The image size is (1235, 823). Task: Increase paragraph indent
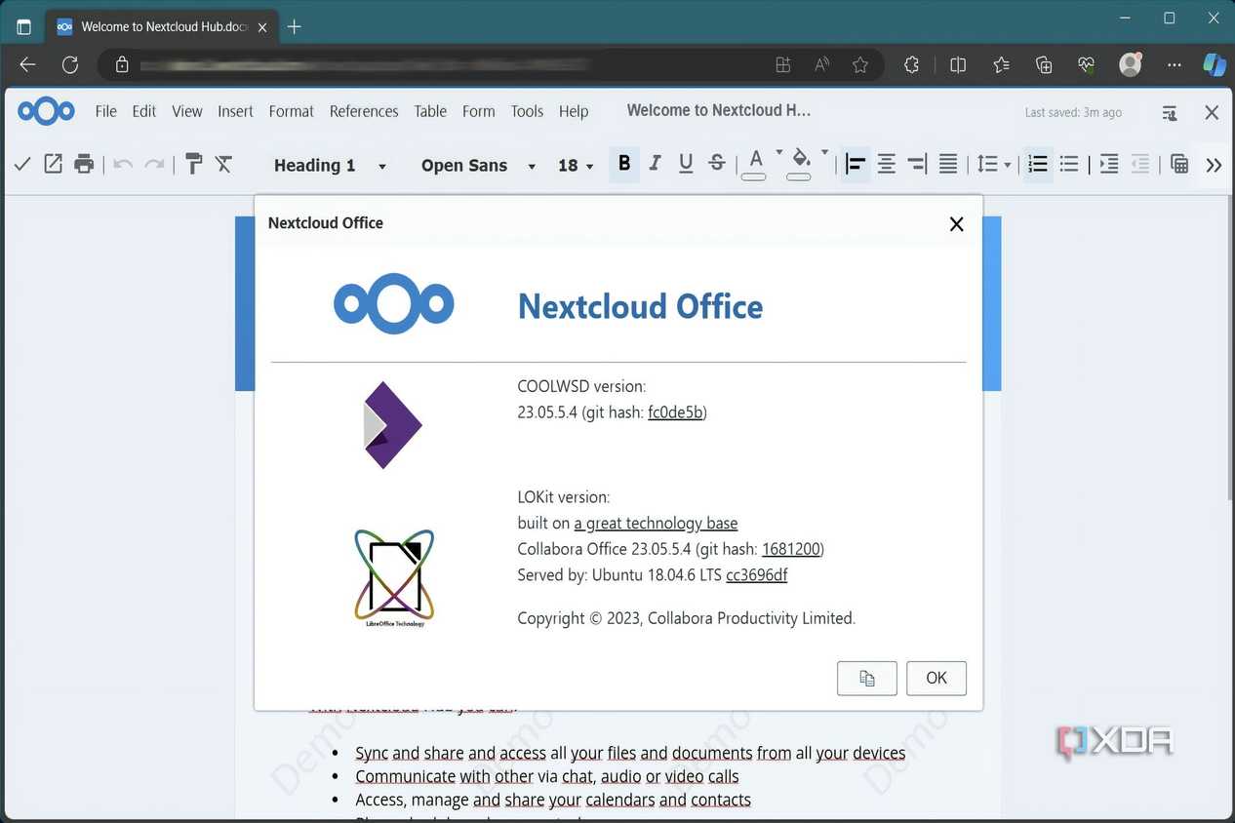pyautogui.click(x=1109, y=165)
